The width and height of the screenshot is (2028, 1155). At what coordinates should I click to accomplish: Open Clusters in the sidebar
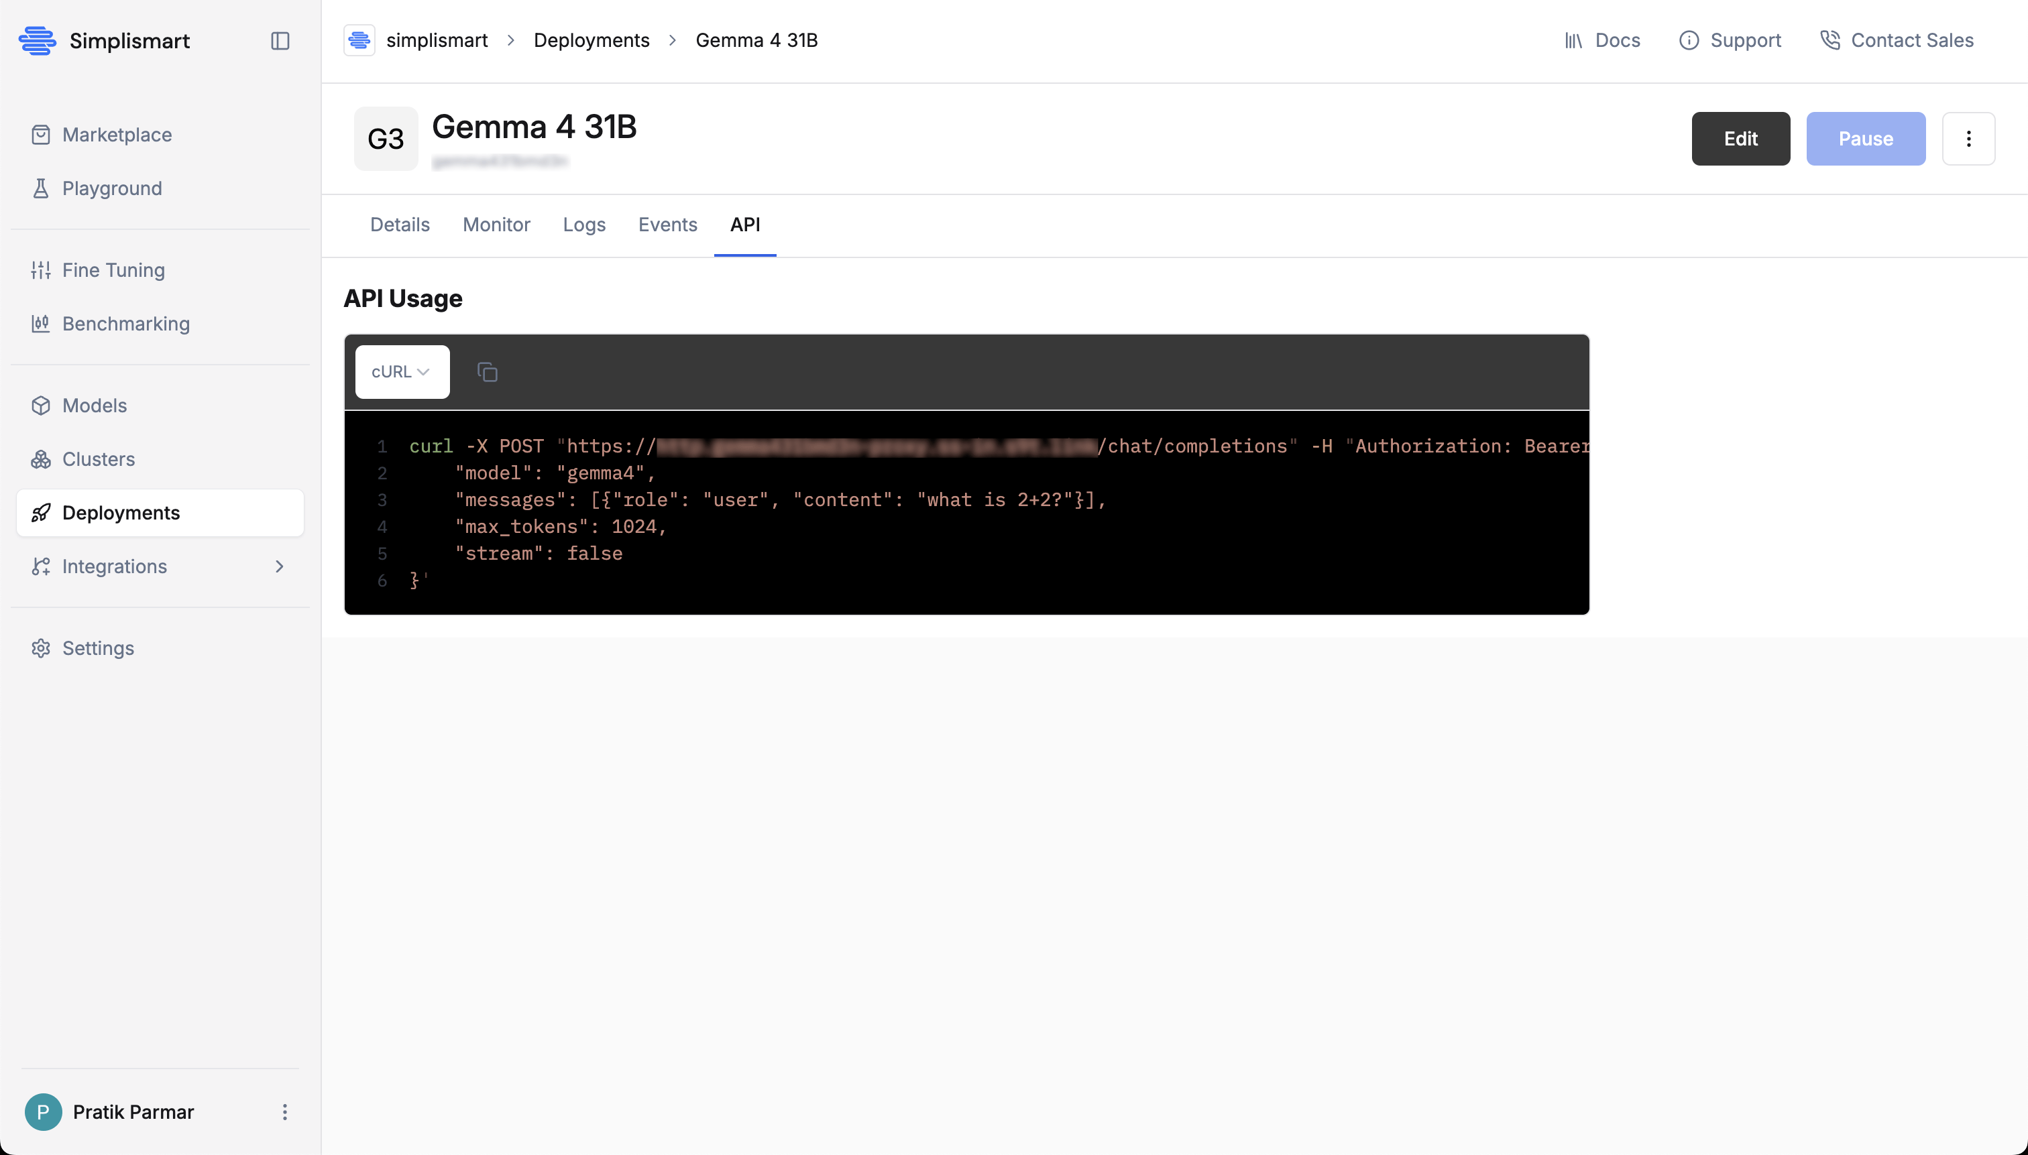[x=160, y=459]
